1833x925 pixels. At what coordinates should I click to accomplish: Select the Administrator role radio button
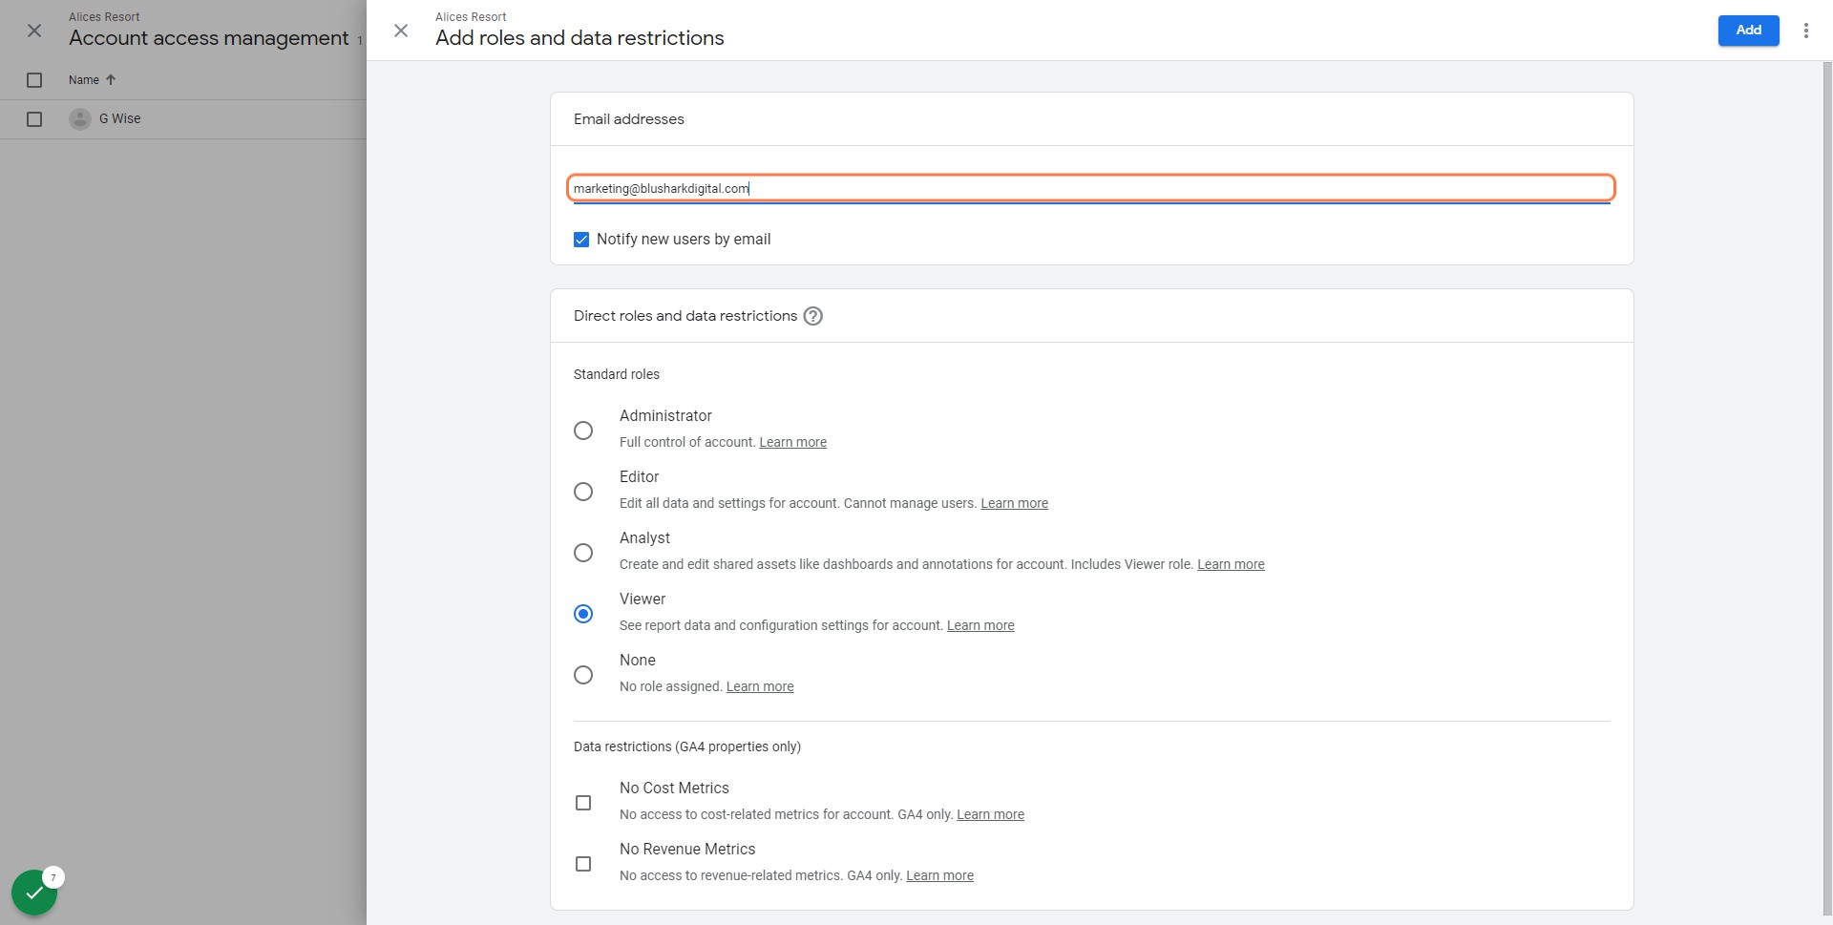[x=583, y=431]
